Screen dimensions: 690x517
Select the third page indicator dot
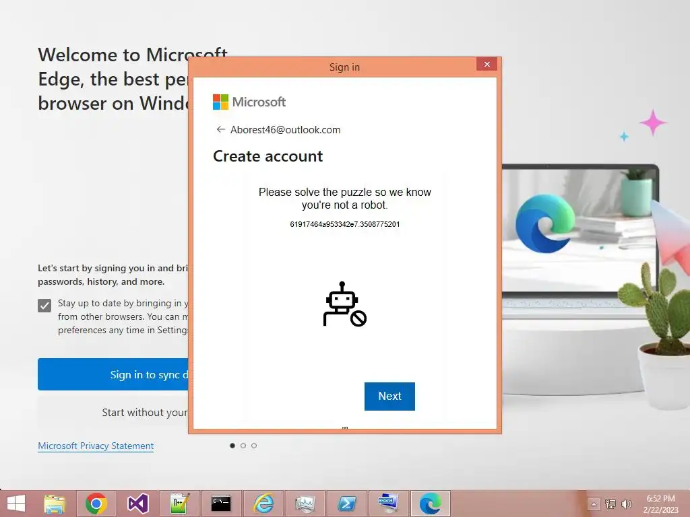pos(254,446)
